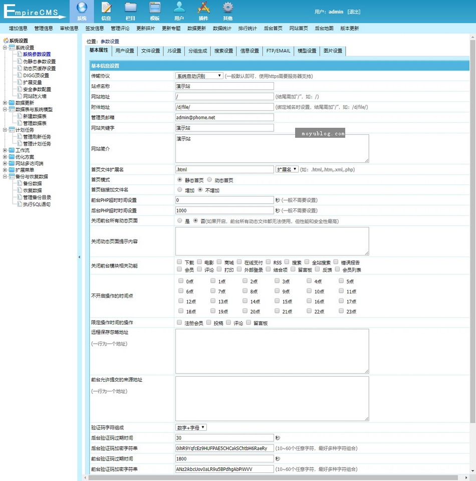Switch to the 用户设置 tab
The height and width of the screenshot is (481, 476).
[x=124, y=51]
